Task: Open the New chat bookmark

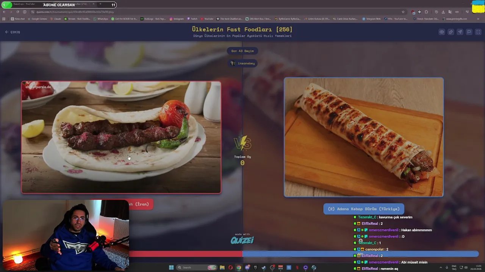Action: [x=18, y=19]
